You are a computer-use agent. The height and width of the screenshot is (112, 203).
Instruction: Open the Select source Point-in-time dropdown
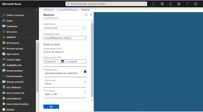(x=65, y=28)
